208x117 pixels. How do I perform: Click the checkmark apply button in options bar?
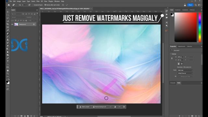coord(67,5)
